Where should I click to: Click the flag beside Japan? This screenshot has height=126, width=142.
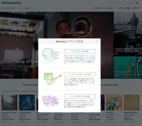point(109,119)
